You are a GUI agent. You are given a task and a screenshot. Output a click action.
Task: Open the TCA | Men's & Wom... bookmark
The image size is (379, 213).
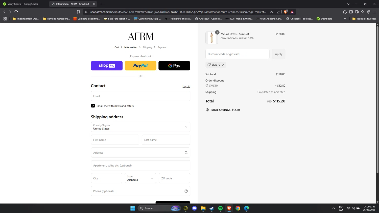tap(239, 19)
